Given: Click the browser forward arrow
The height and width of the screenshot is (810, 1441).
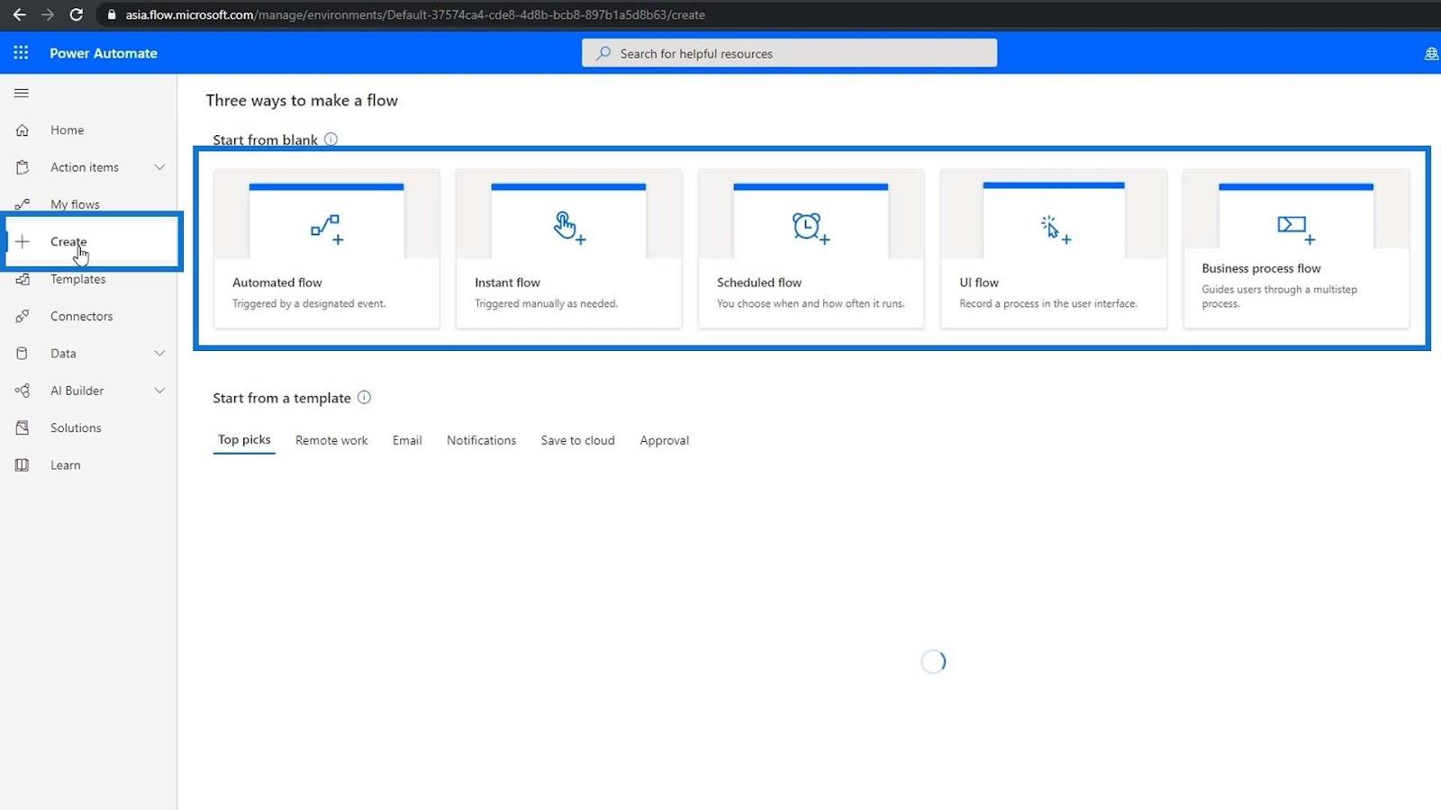Looking at the screenshot, I should [x=48, y=14].
